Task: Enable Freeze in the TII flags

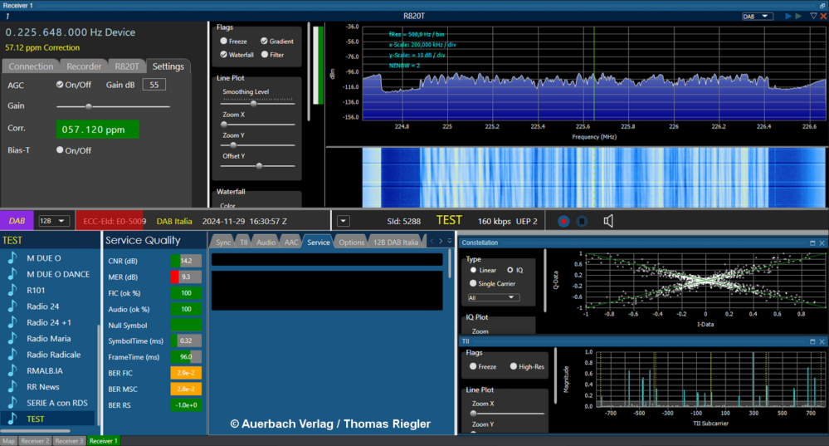Action: (x=473, y=366)
